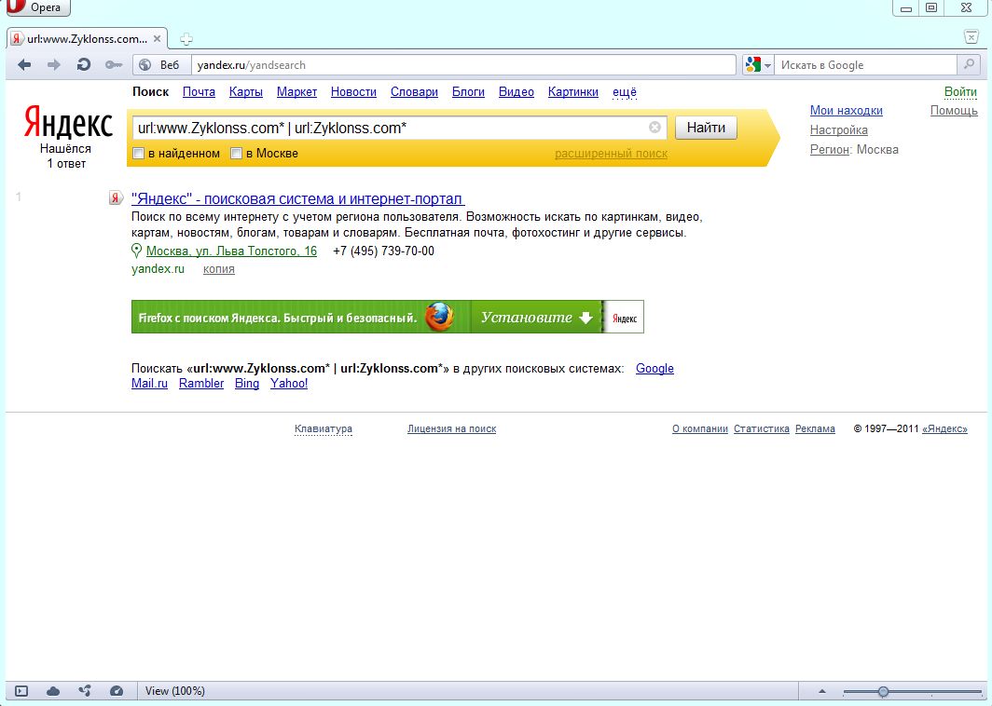Toggle the в найденном checkbox
The image size is (992, 706).
click(x=139, y=153)
